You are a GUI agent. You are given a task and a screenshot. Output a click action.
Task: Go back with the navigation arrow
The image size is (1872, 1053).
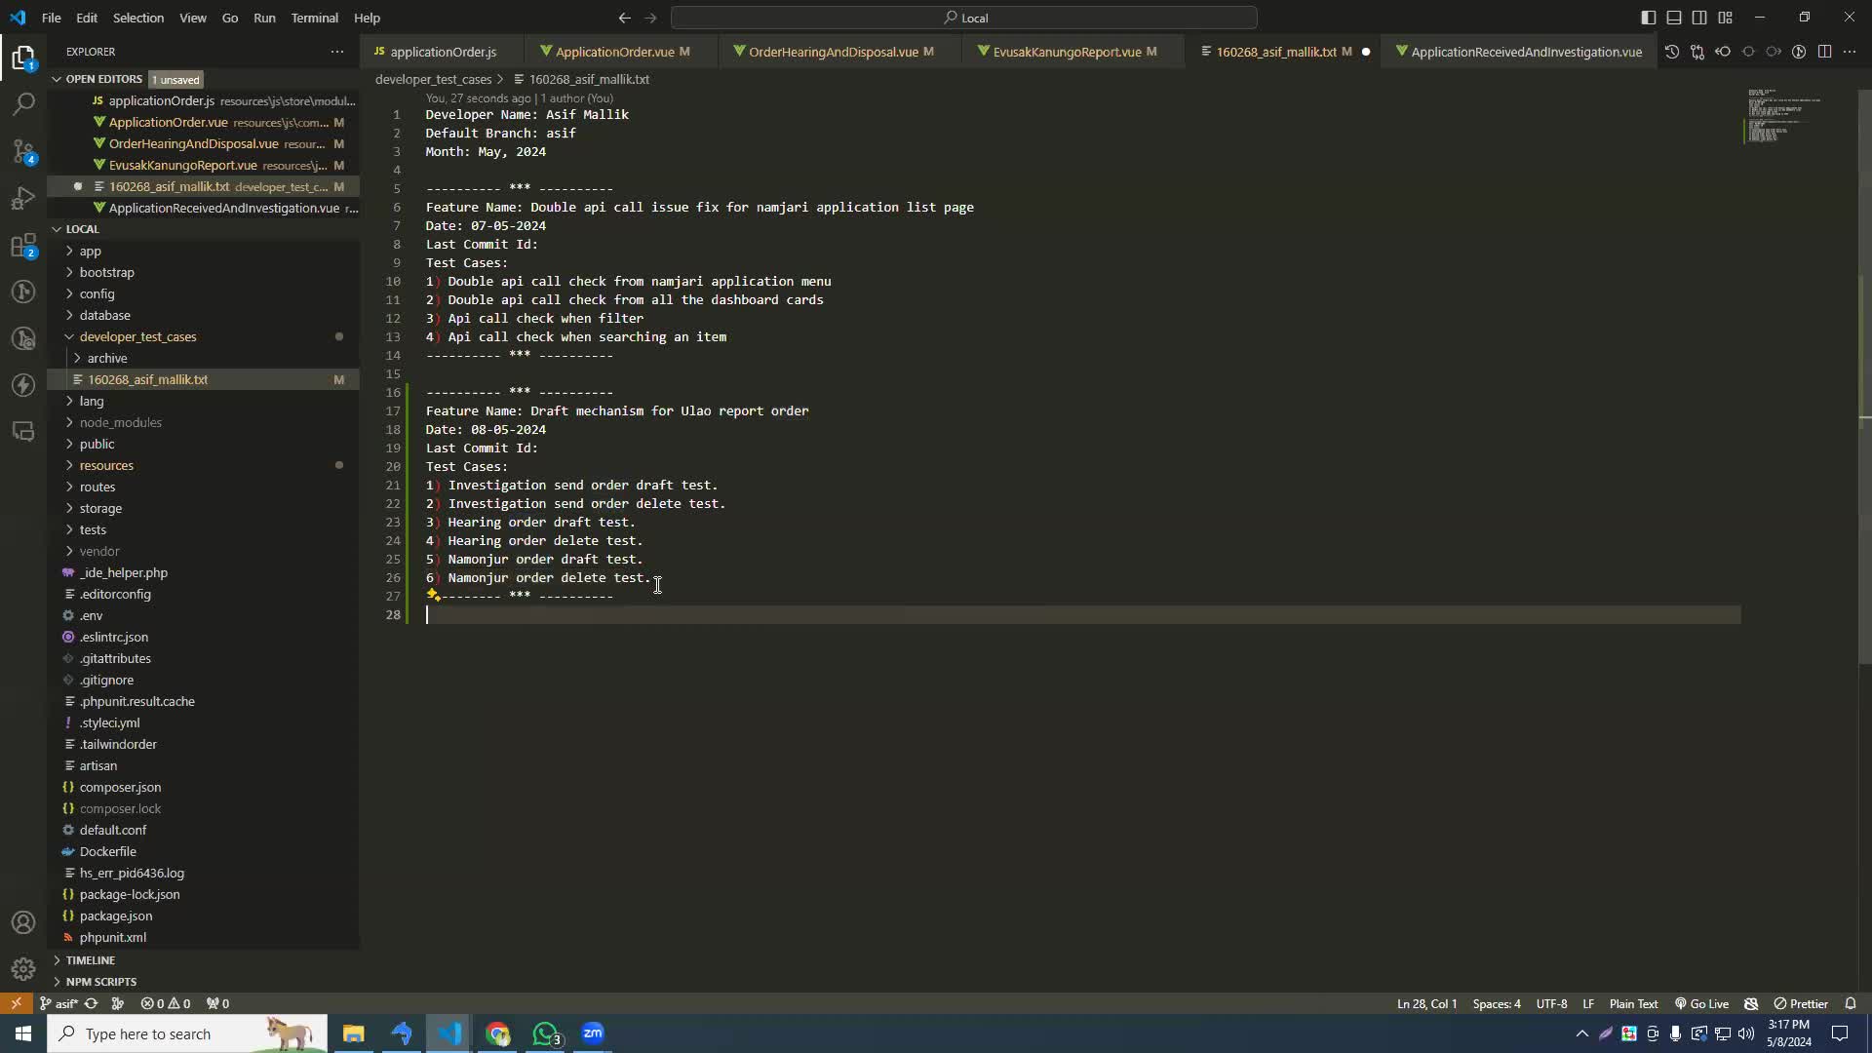624,18
